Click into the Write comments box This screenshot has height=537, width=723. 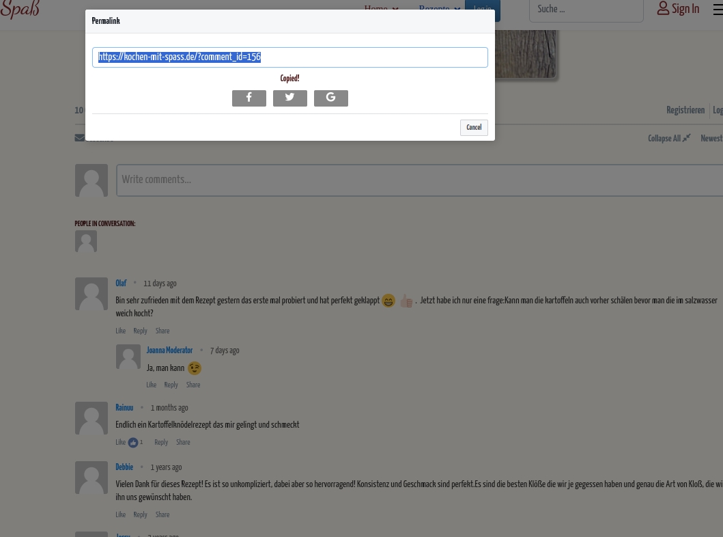point(420,180)
